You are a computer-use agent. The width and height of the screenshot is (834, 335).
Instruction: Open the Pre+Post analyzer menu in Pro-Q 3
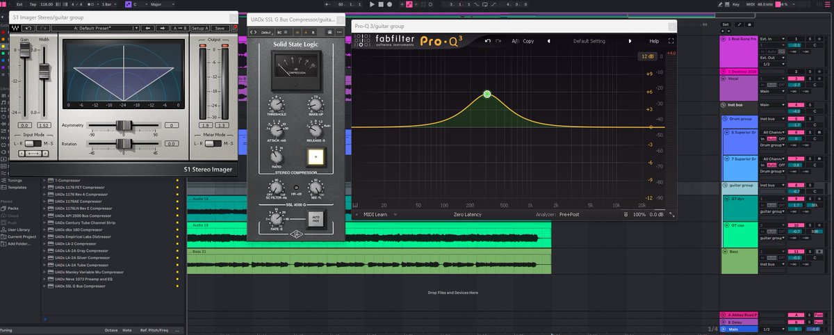[569, 214]
